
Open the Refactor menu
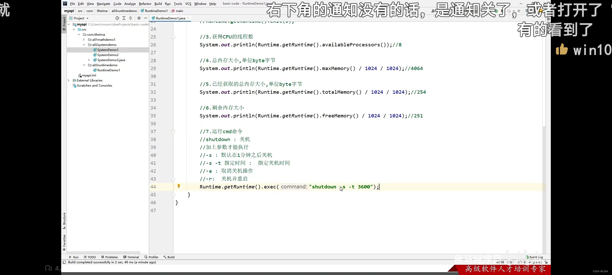(x=145, y=4)
